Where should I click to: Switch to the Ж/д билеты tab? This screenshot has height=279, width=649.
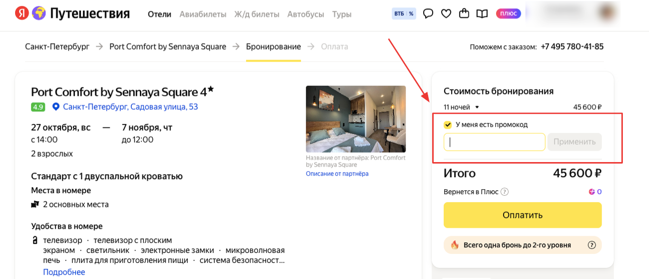257,14
